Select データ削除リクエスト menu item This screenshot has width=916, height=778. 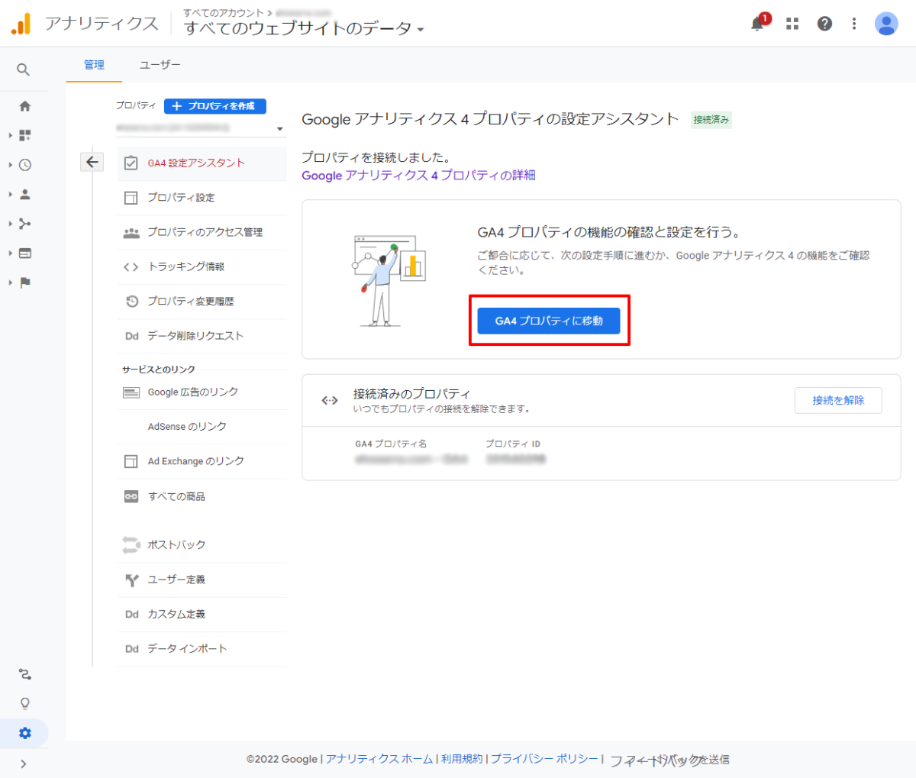point(202,336)
